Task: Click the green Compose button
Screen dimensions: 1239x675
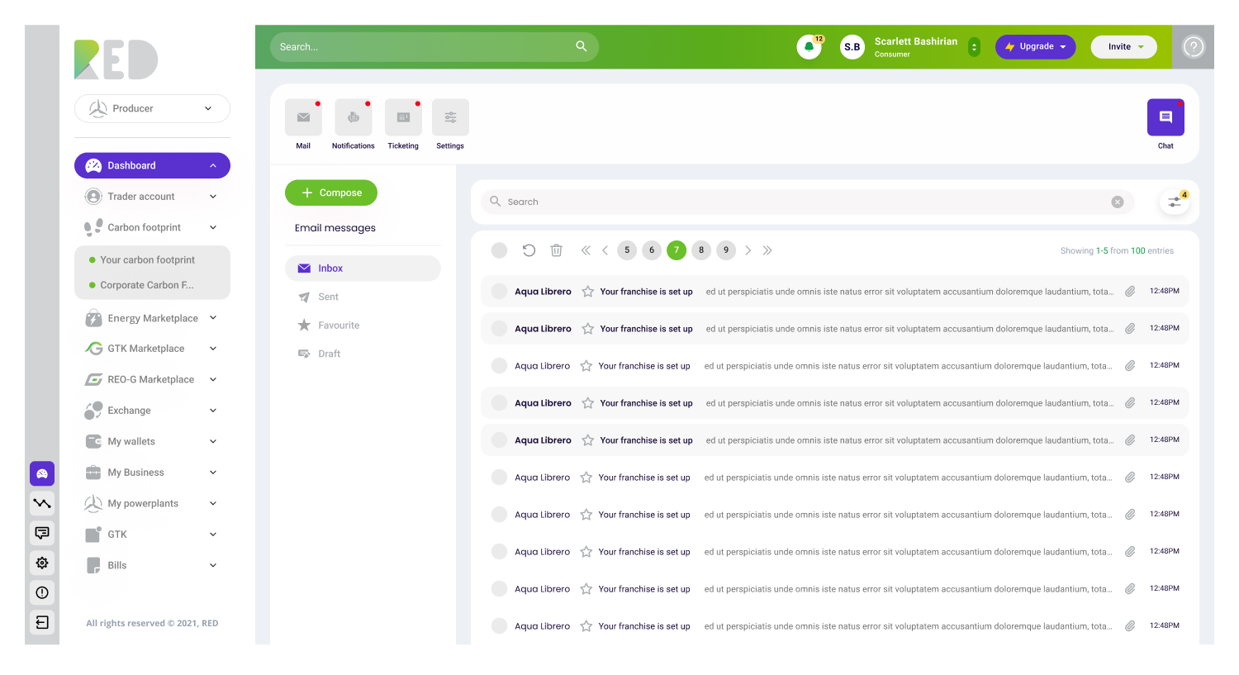Action: [x=331, y=193]
